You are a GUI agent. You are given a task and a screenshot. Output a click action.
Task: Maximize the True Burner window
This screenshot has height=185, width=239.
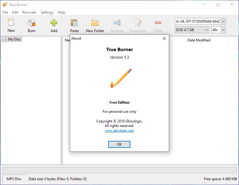(x=218, y=5)
